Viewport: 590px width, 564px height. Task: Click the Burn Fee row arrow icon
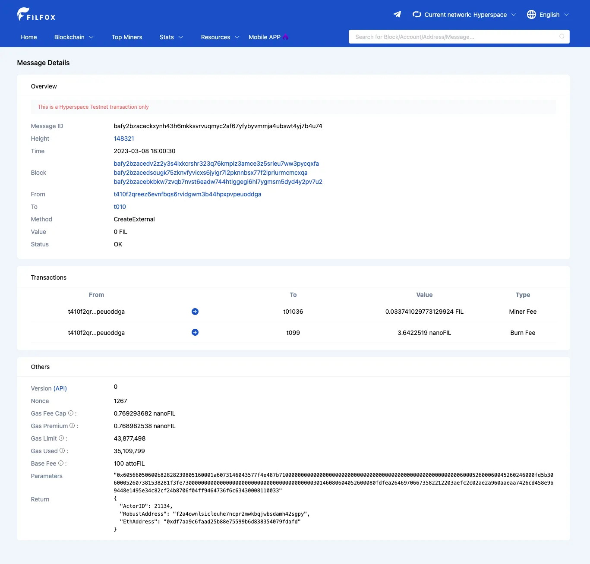tap(195, 332)
